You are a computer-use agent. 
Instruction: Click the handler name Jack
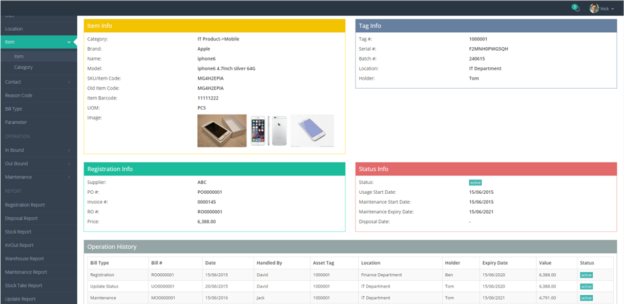tap(261, 298)
